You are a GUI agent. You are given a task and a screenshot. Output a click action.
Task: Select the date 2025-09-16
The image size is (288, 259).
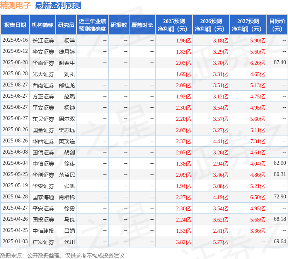tap(15, 40)
